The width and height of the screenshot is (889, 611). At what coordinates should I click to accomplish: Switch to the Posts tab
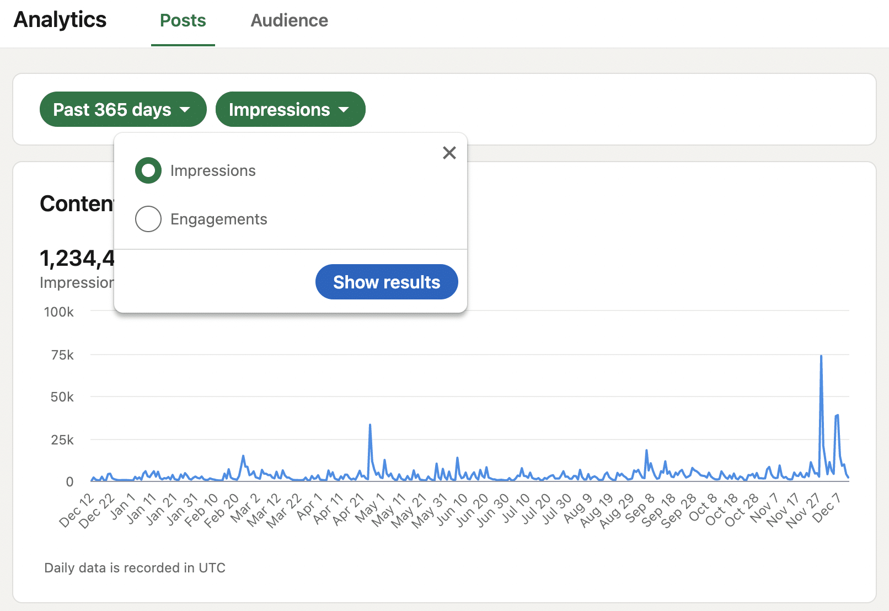183,20
